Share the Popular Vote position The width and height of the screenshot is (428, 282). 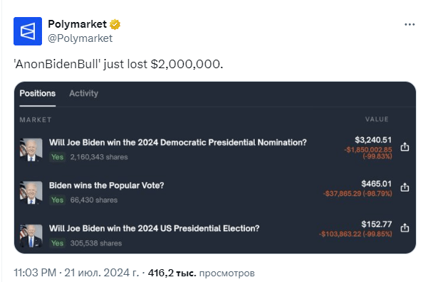tap(404, 187)
